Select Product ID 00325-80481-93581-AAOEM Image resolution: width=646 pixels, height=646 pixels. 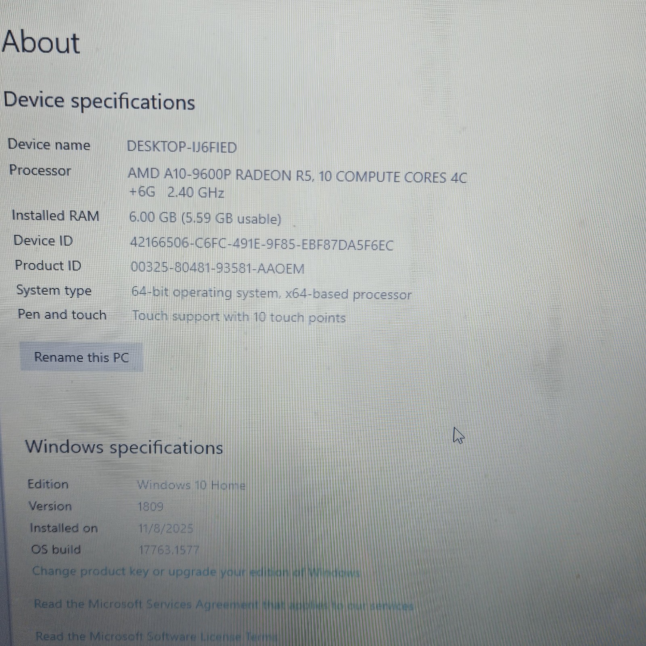coord(218,268)
